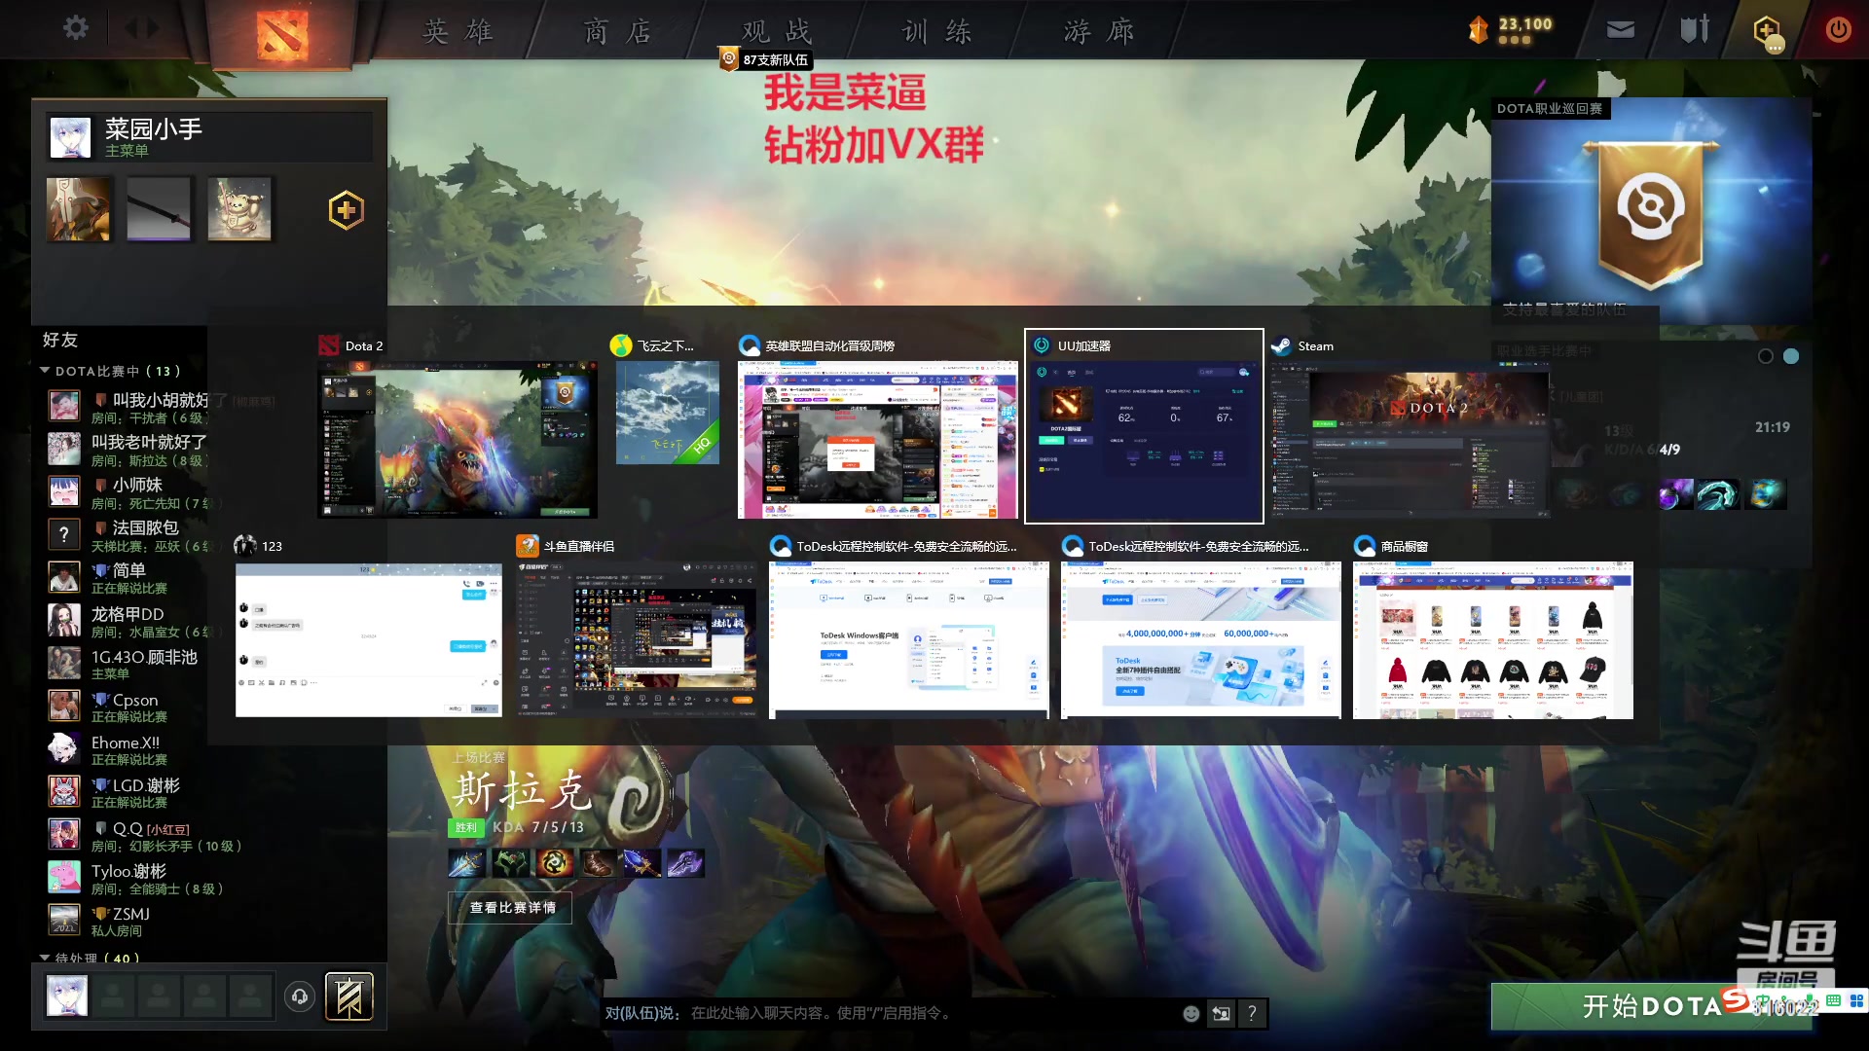Viewport: 1869px width, 1051px height.
Task: Click the Dota 2 icon in task switcher
Action: (x=328, y=345)
